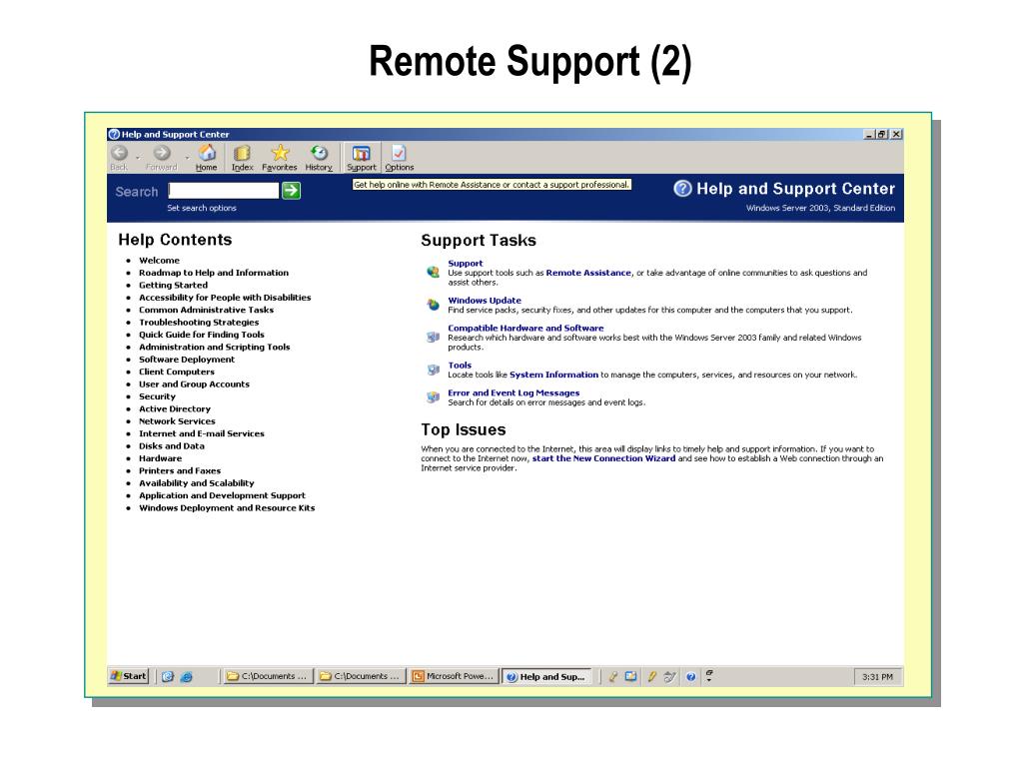Open the Security help topic
This screenshot has width=1023, height=767.
(x=157, y=396)
